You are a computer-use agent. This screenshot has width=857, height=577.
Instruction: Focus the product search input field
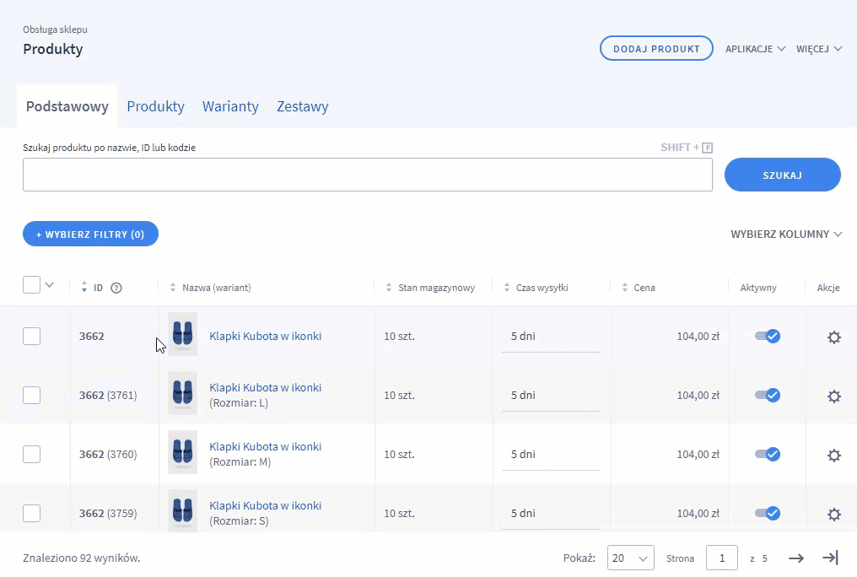368,175
